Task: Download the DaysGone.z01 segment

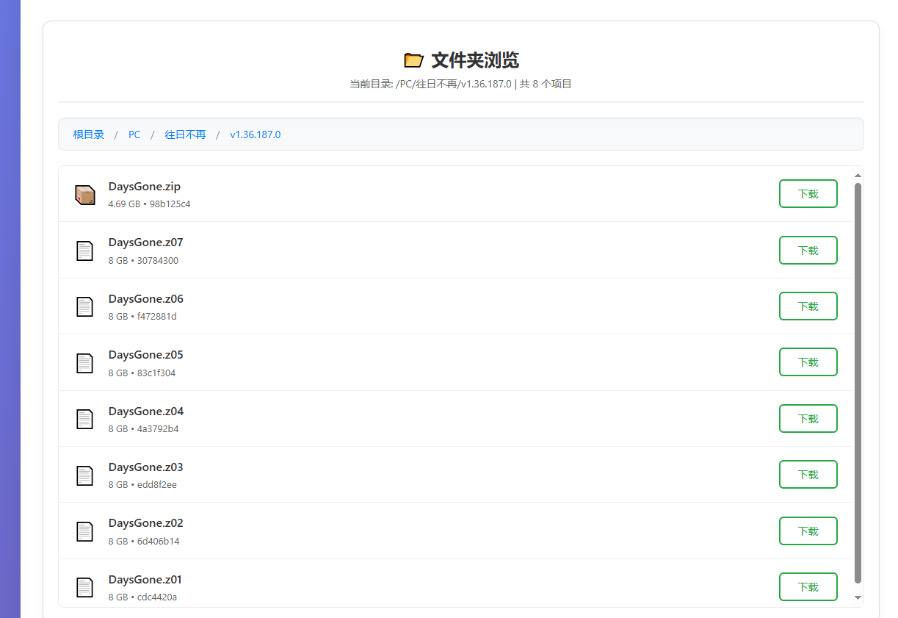Action: click(808, 587)
